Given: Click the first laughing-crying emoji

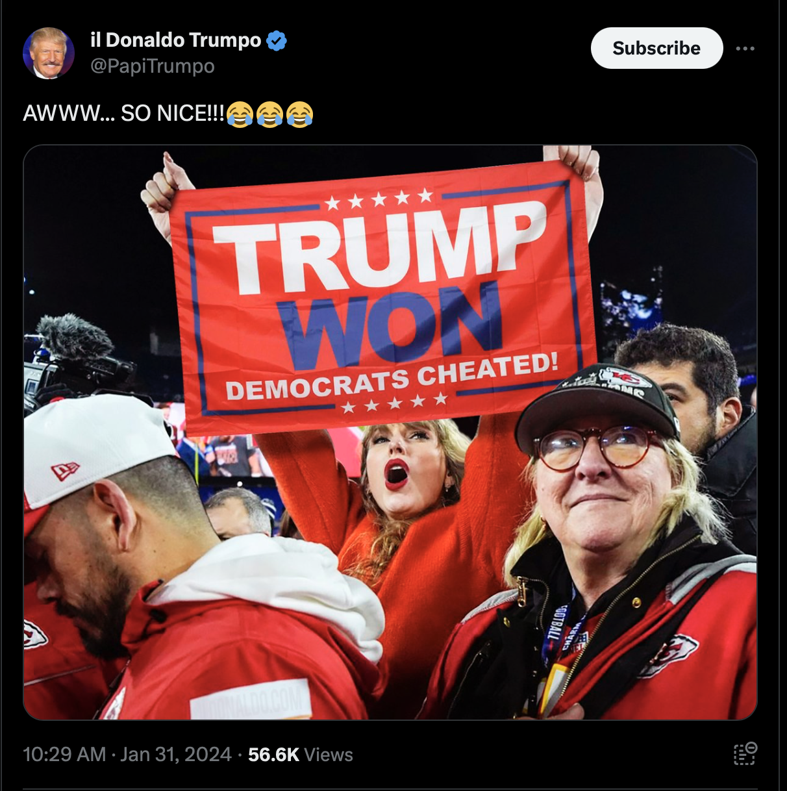Looking at the screenshot, I should (240, 114).
